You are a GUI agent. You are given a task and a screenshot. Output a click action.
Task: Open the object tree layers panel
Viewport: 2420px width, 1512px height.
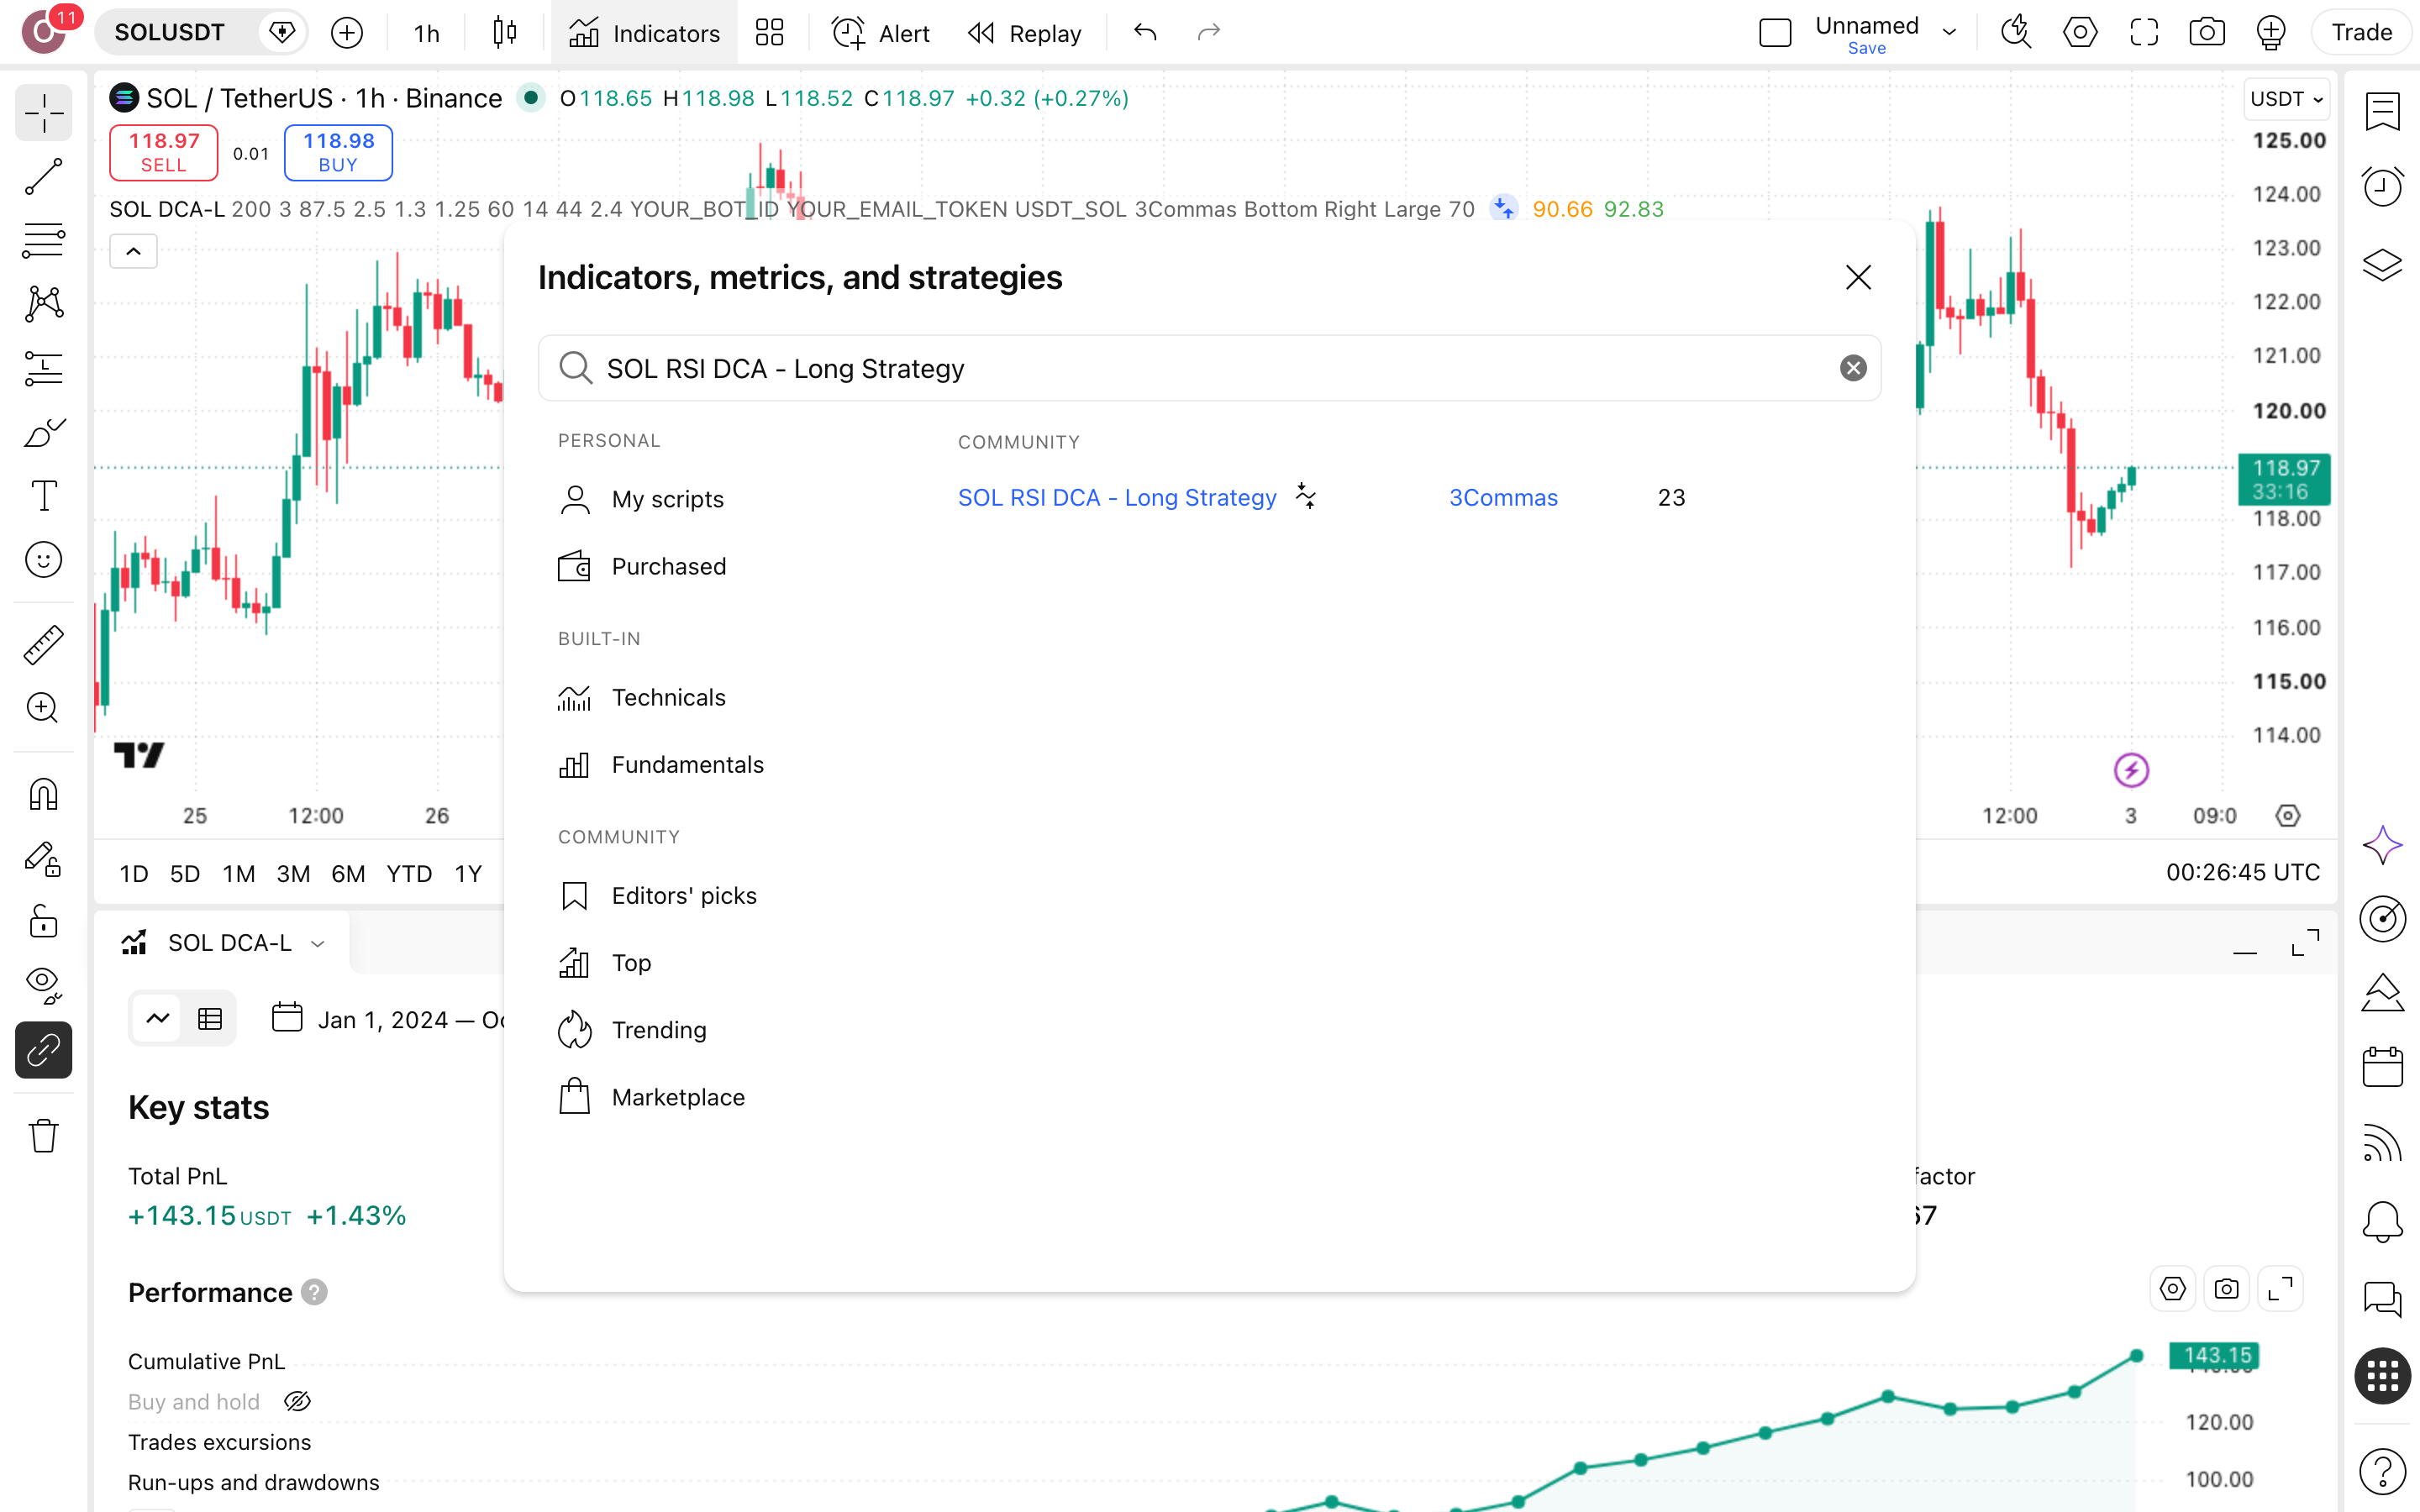(x=2382, y=264)
